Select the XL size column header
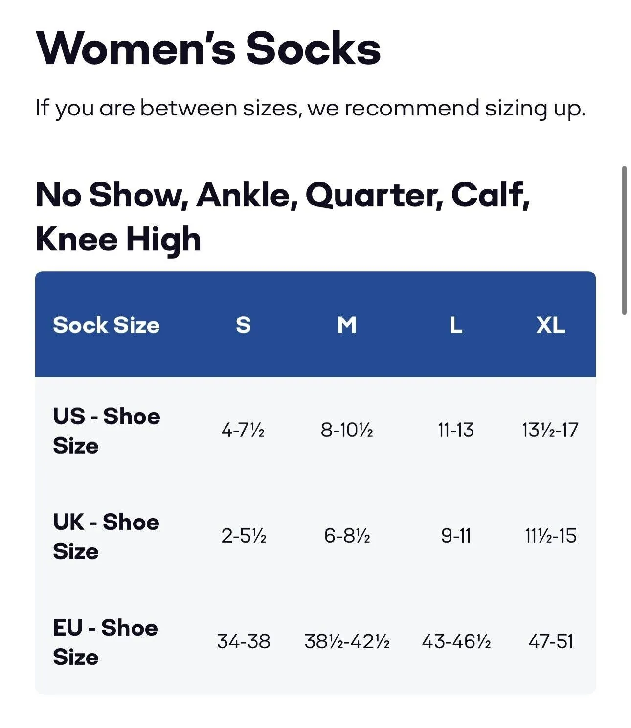Viewport: 631px width, 728px height. coord(550,325)
